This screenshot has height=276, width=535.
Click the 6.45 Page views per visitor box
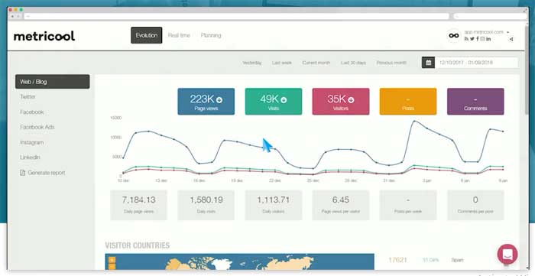(341, 205)
